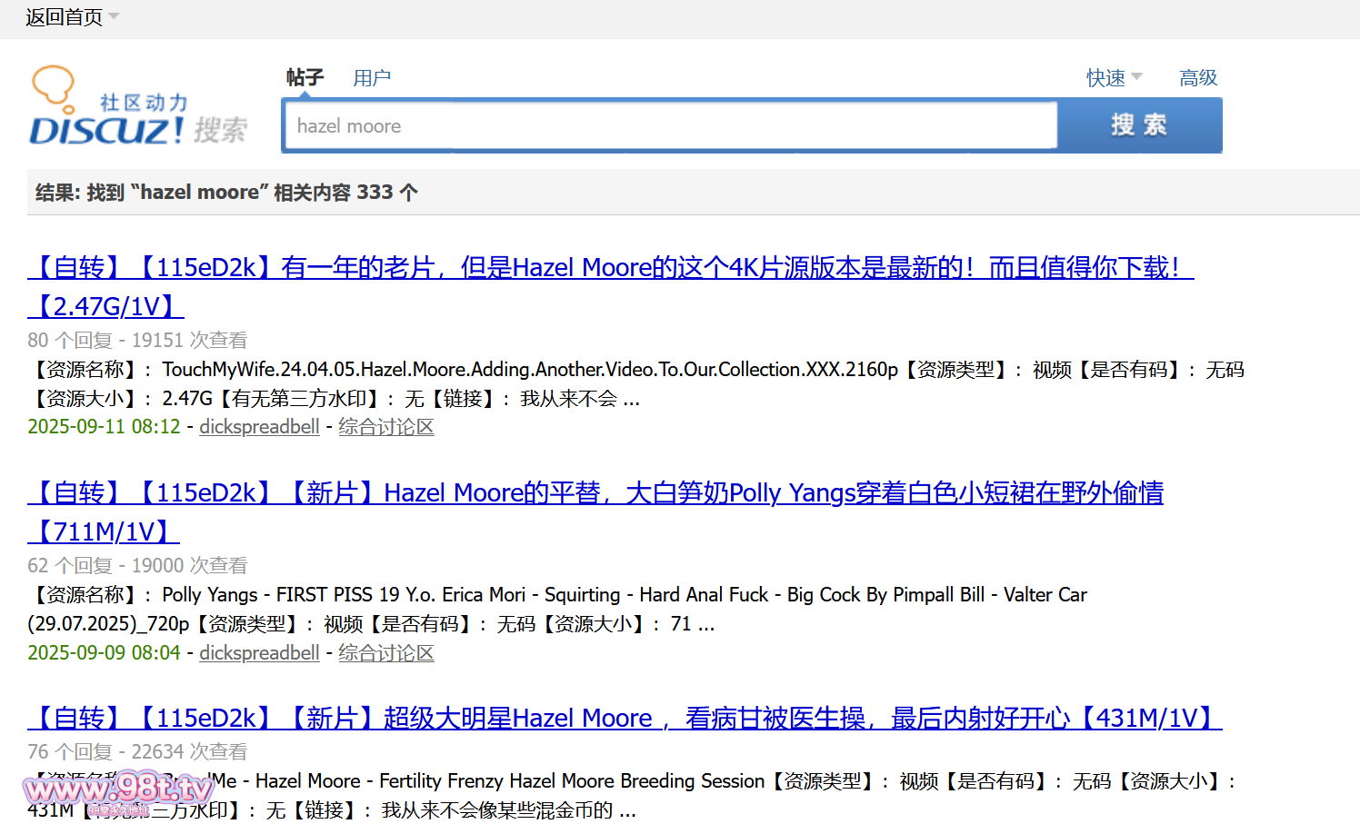Click the 搜索 button
Image resolution: width=1360 pixels, height=824 pixels.
click(x=1139, y=125)
